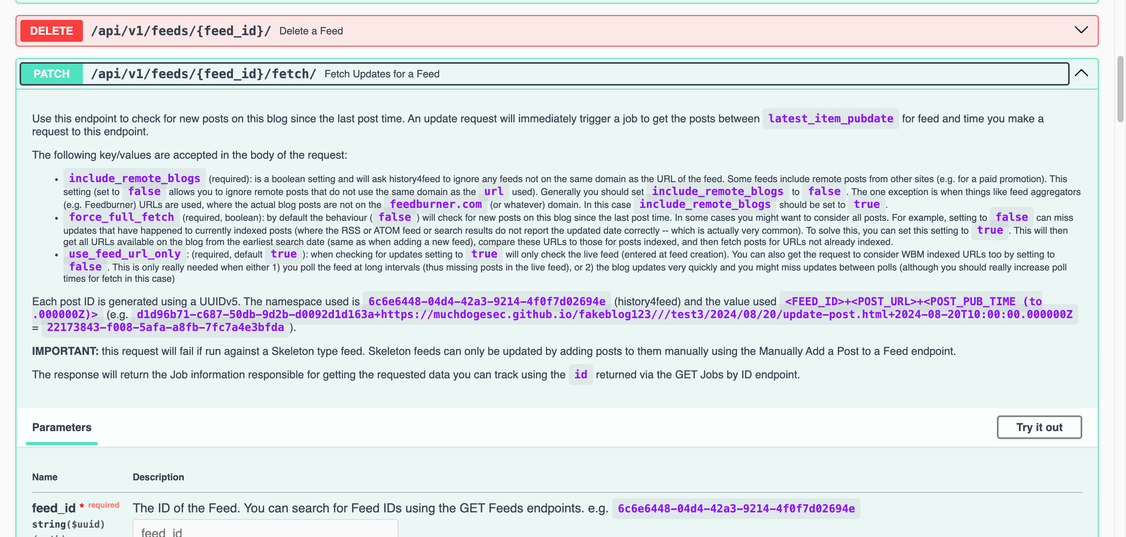Expand the Delete a Feed endpoint chevron

pos(1081,30)
